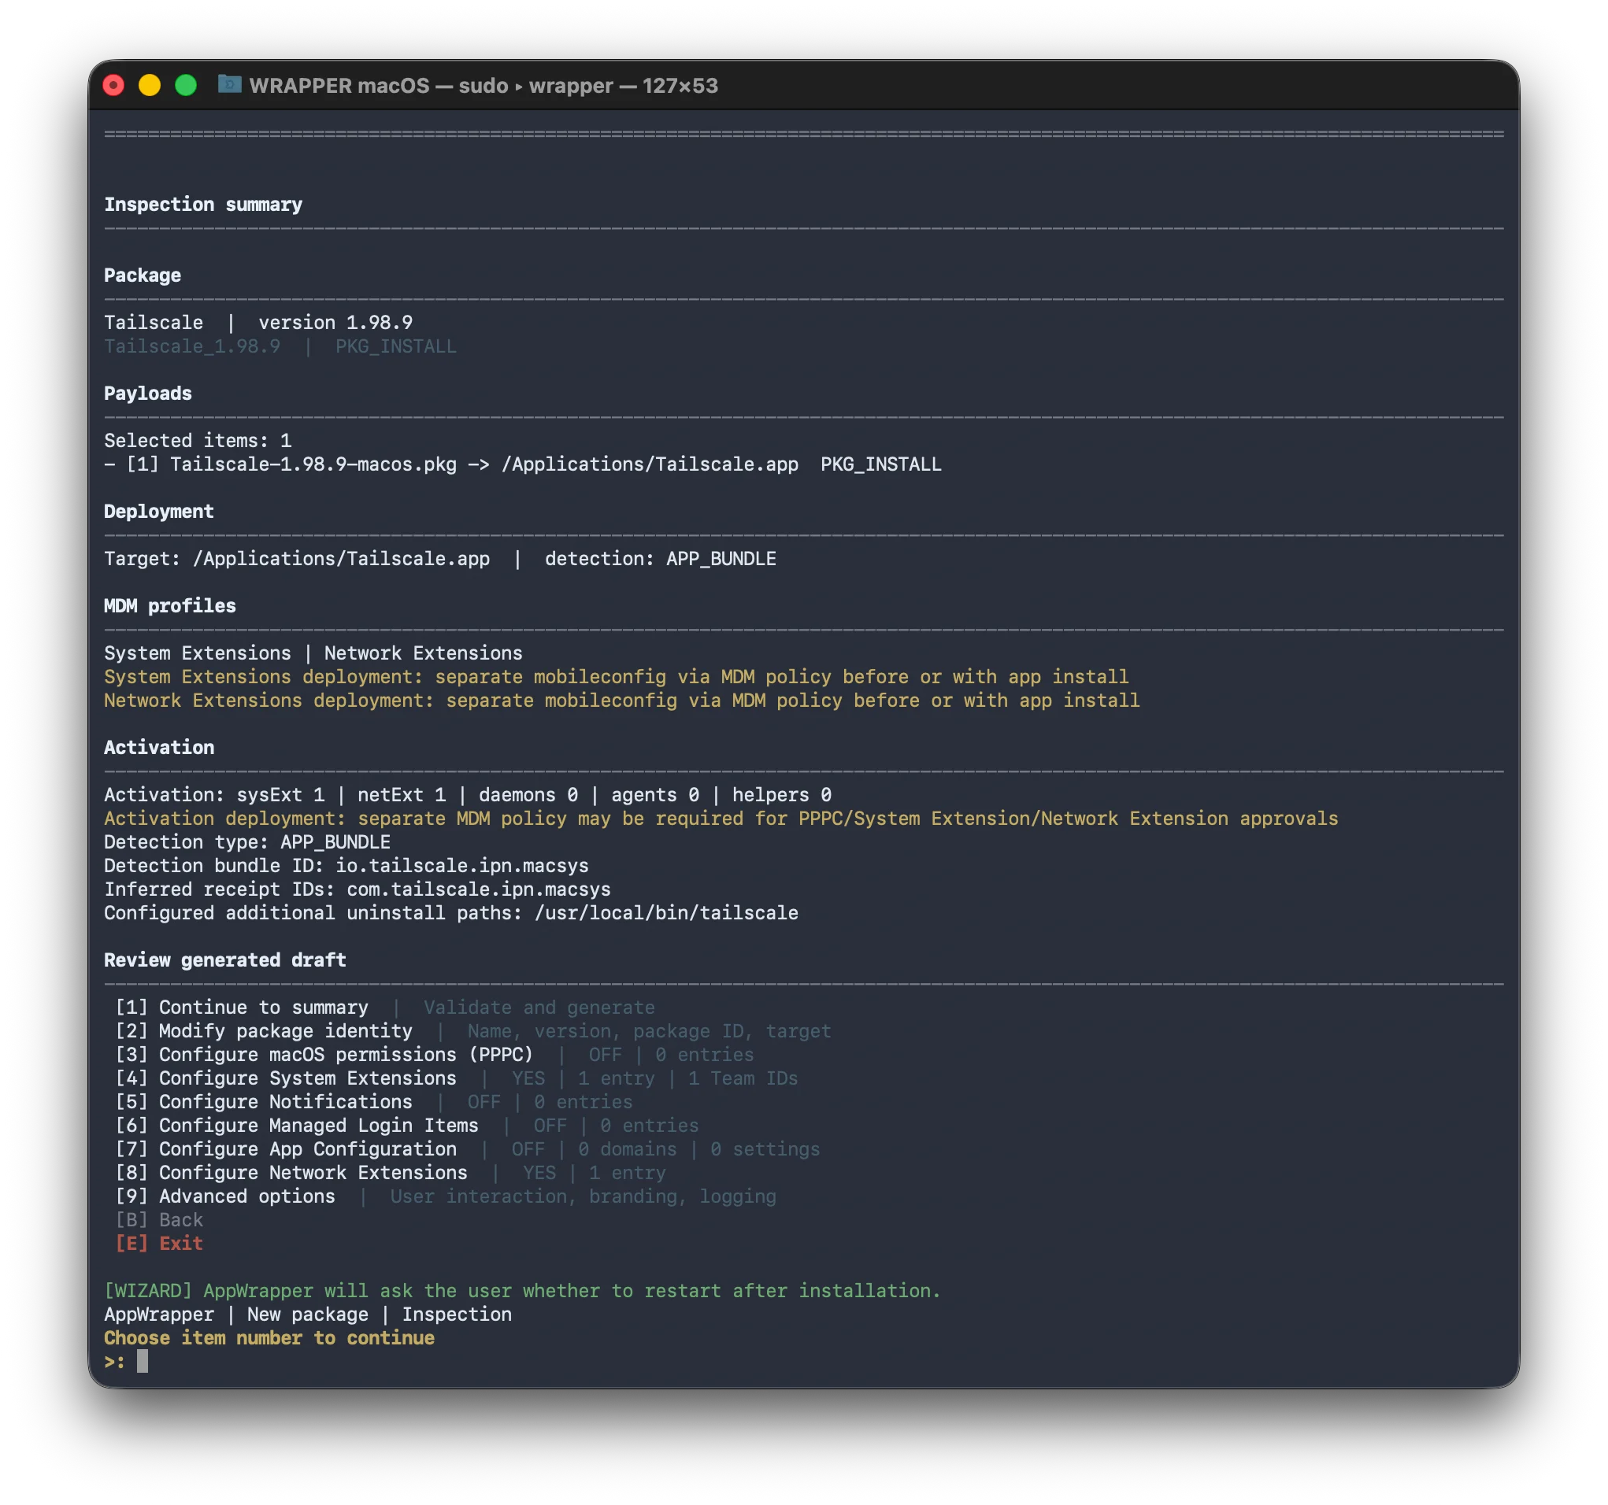Click the 'Inspection summary' heading
The width and height of the screenshot is (1608, 1505).
pos(203,205)
